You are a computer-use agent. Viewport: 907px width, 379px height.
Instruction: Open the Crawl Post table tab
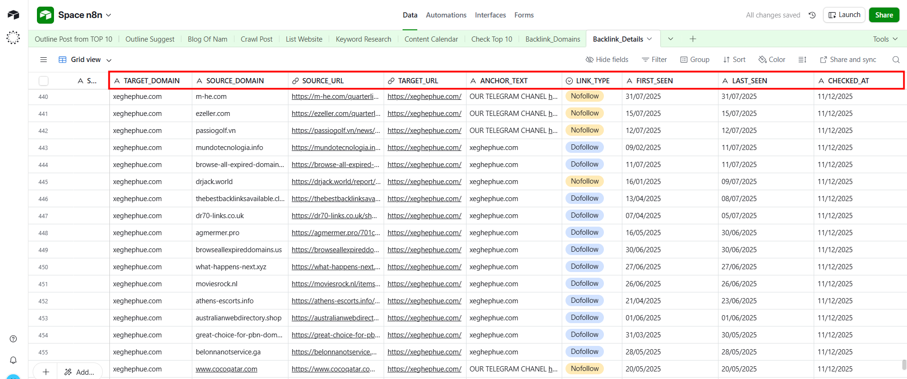pyautogui.click(x=256, y=39)
